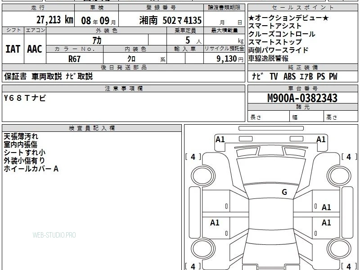Click chassis number M900A-0382343

coord(302,98)
